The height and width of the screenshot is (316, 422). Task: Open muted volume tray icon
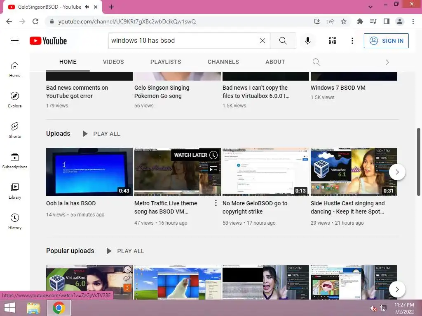[x=373, y=308]
